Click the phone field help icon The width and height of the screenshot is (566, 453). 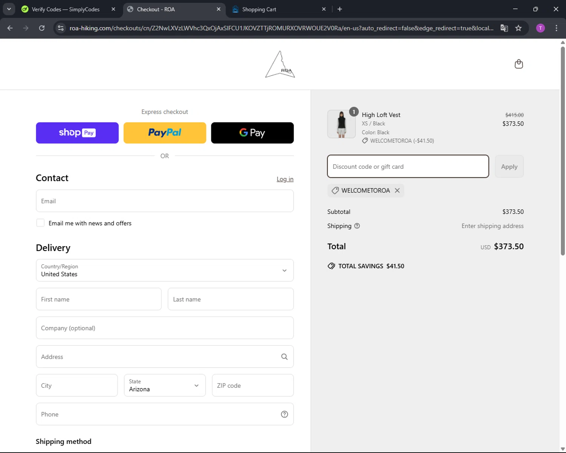pos(285,414)
